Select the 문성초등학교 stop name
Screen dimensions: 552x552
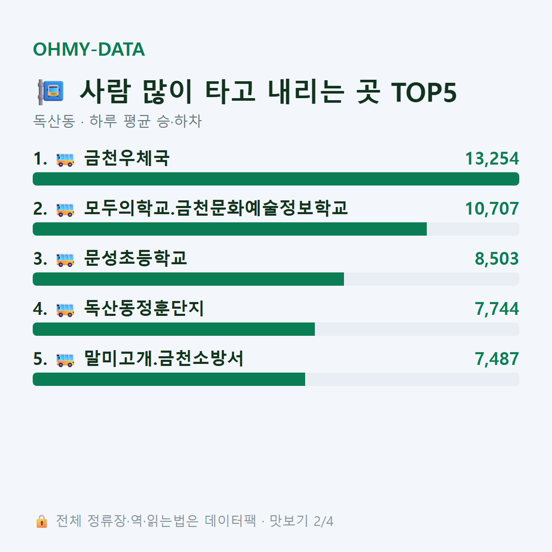(135, 258)
